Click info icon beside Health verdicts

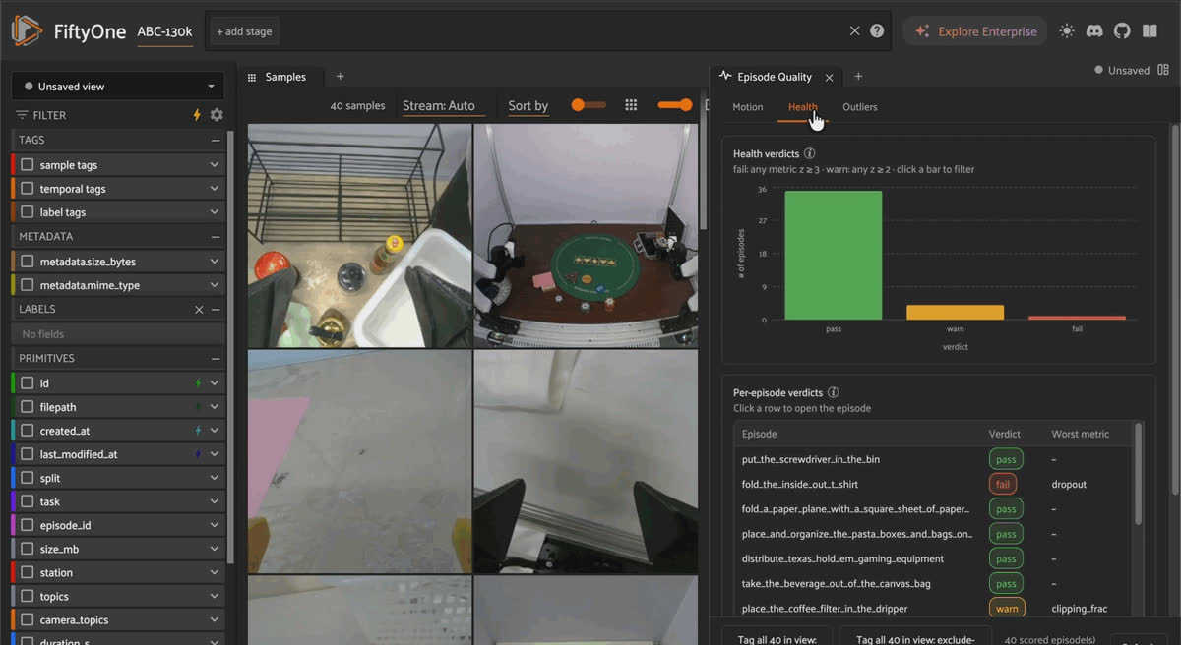[x=810, y=153]
